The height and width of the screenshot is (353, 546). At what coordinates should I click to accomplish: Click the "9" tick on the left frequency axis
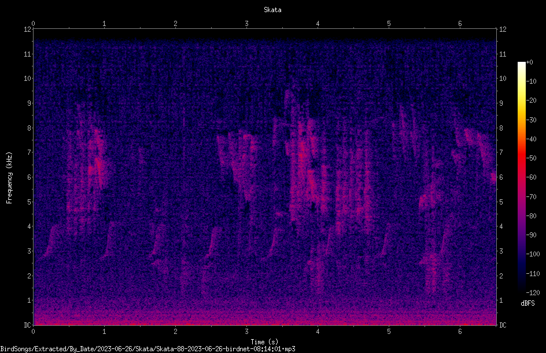[29, 103]
